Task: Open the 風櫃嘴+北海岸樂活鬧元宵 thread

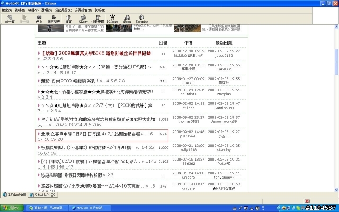Action: click(x=97, y=92)
